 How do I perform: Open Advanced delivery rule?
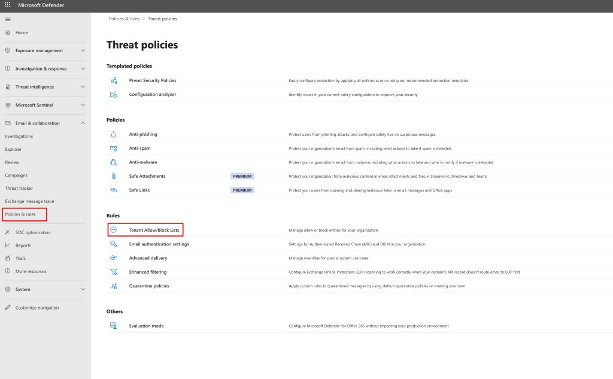point(148,257)
